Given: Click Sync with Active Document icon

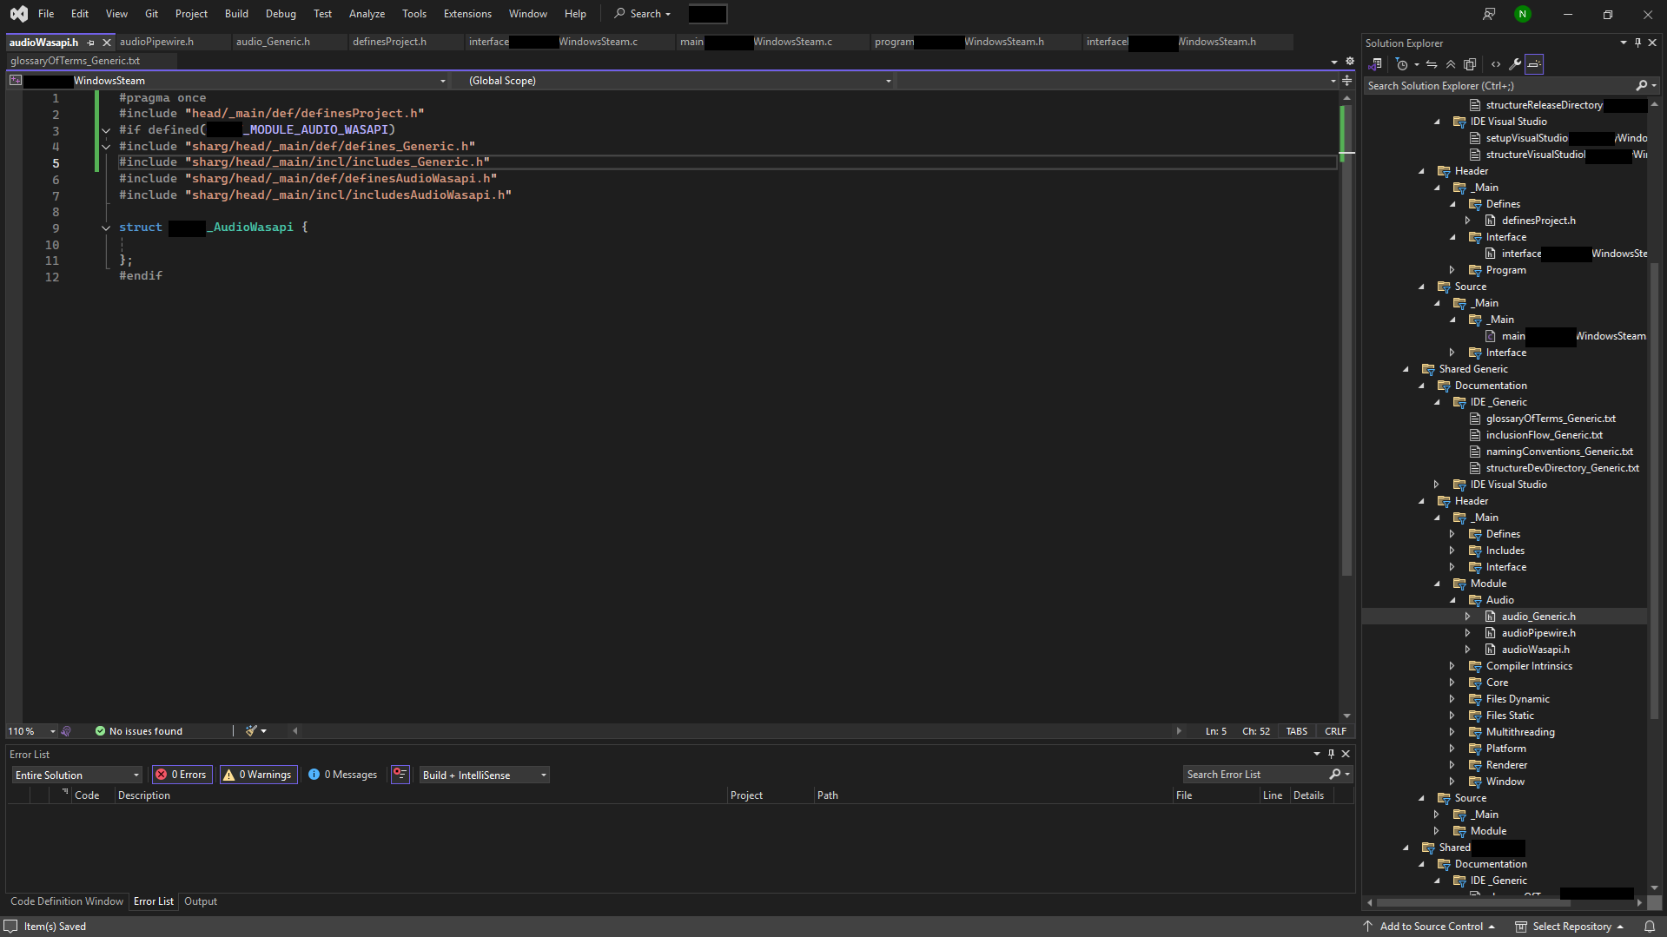Looking at the screenshot, I should (1432, 64).
